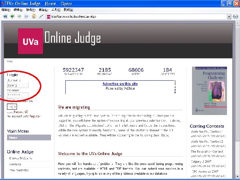Open the Site Statistics link
Viewport: 240px width, 180px height.
coord(19,170)
